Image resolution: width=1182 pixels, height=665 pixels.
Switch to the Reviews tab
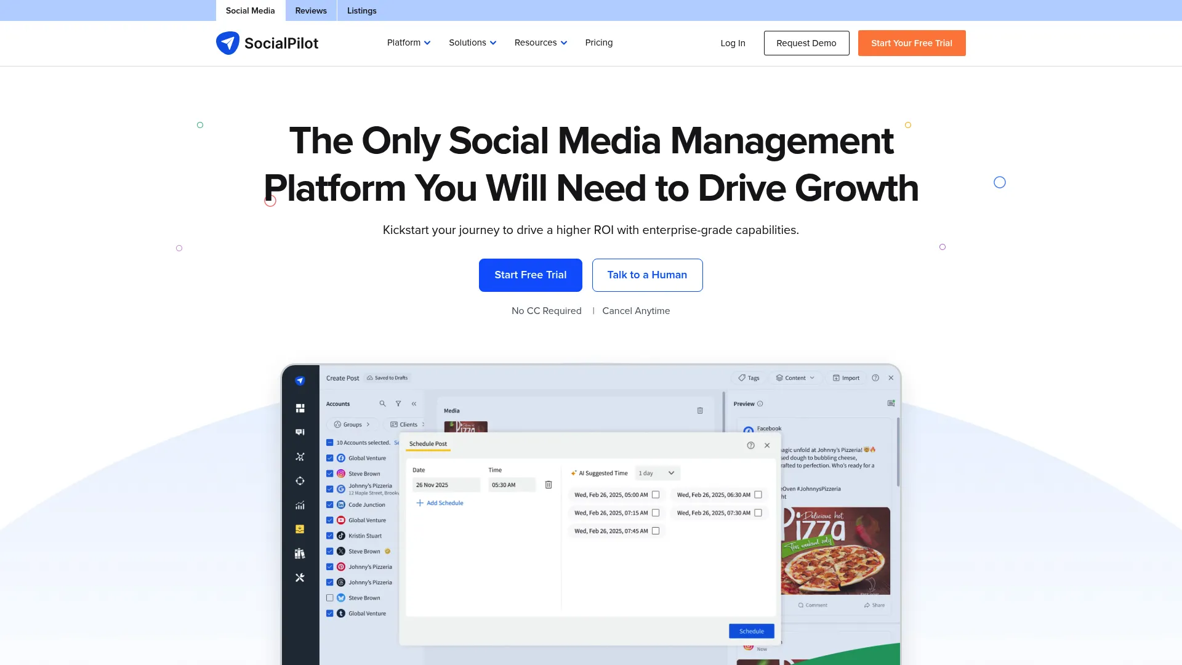[311, 10]
